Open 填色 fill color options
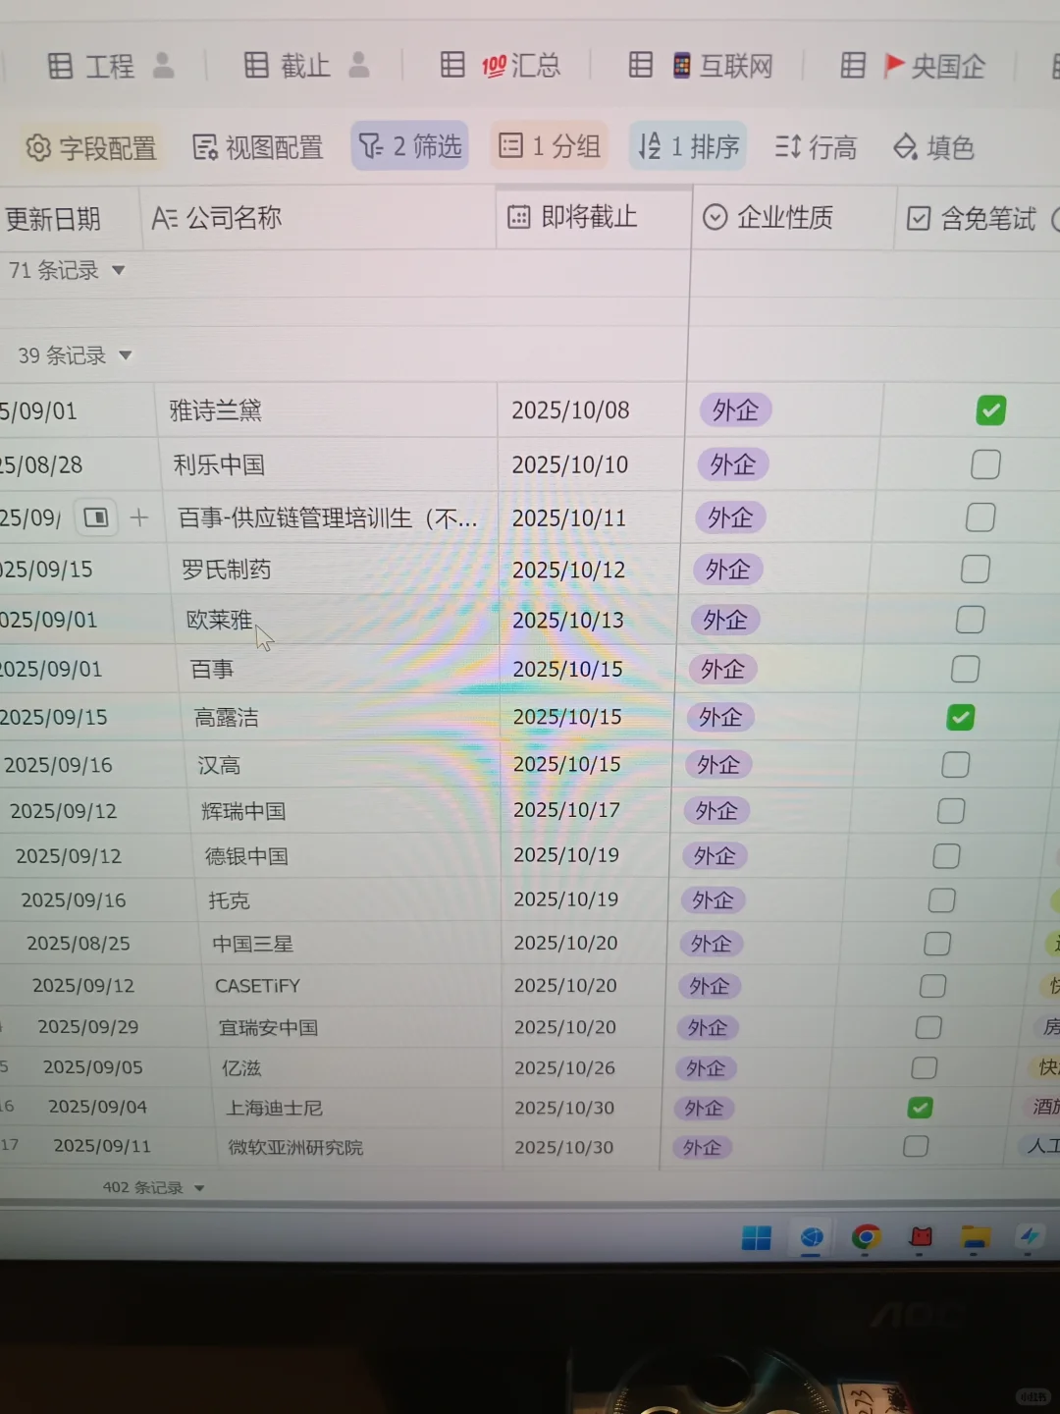The height and width of the screenshot is (1414, 1060). point(932,147)
